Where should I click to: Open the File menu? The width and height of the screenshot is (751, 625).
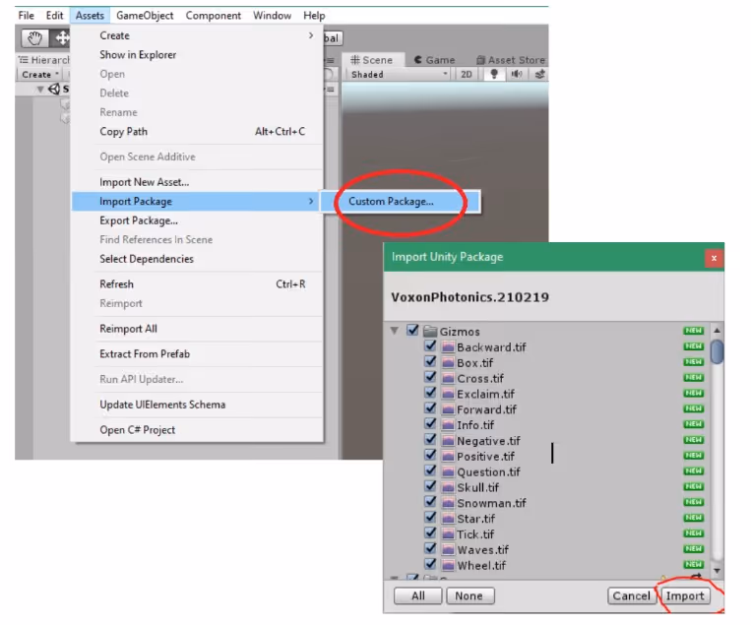tap(26, 16)
